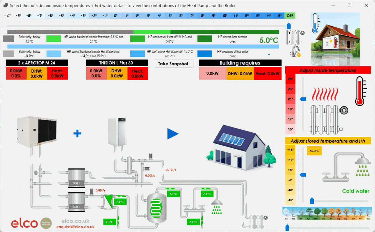Click the blue plus sign icon
The image size is (375, 232).
[x=77, y=134]
